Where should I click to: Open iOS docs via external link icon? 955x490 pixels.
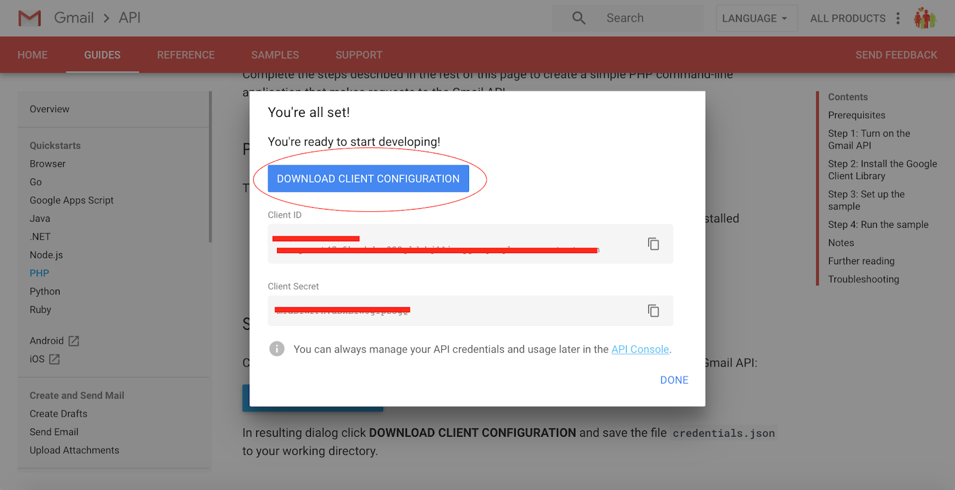coord(54,359)
